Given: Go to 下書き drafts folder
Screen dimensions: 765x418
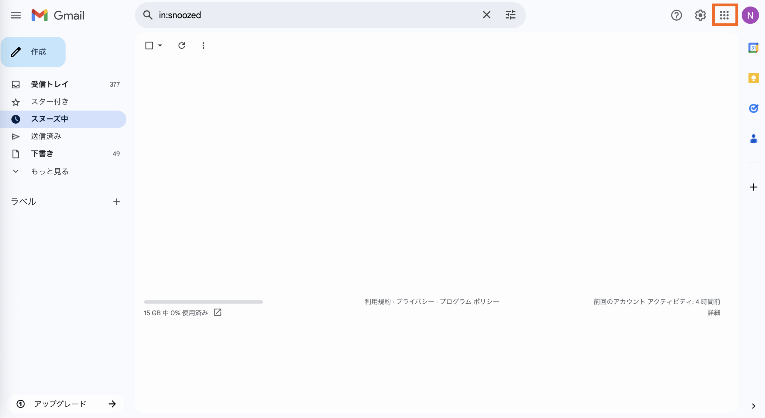Looking at the screenshot, I should [42, 154].
